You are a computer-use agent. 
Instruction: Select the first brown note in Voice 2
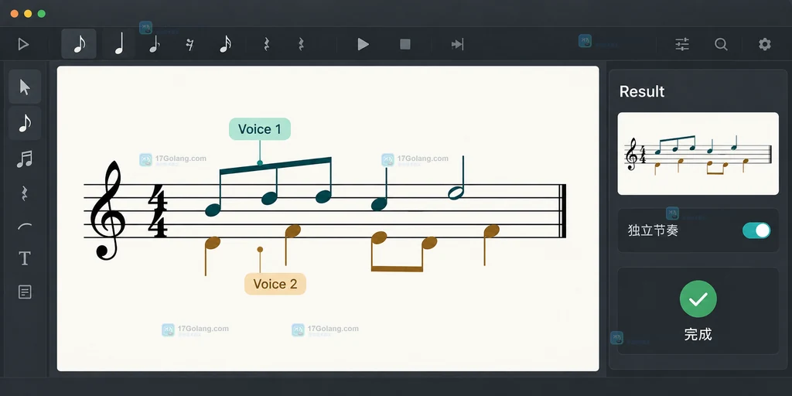point(212,243)
